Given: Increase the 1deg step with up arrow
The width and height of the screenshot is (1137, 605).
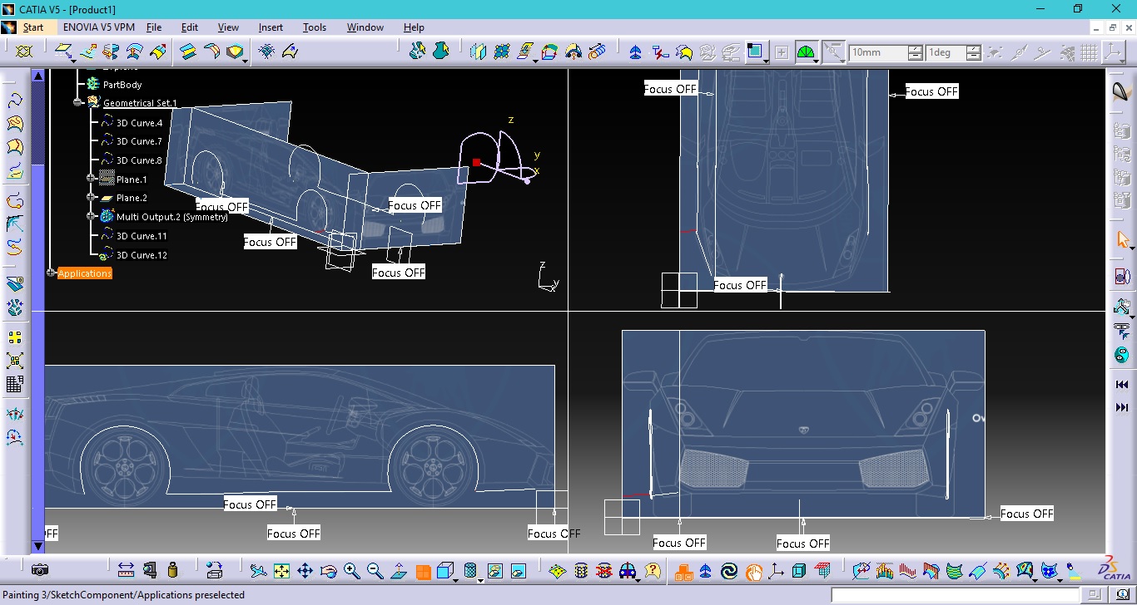Looking at the screenshot, I should point(974,48).
